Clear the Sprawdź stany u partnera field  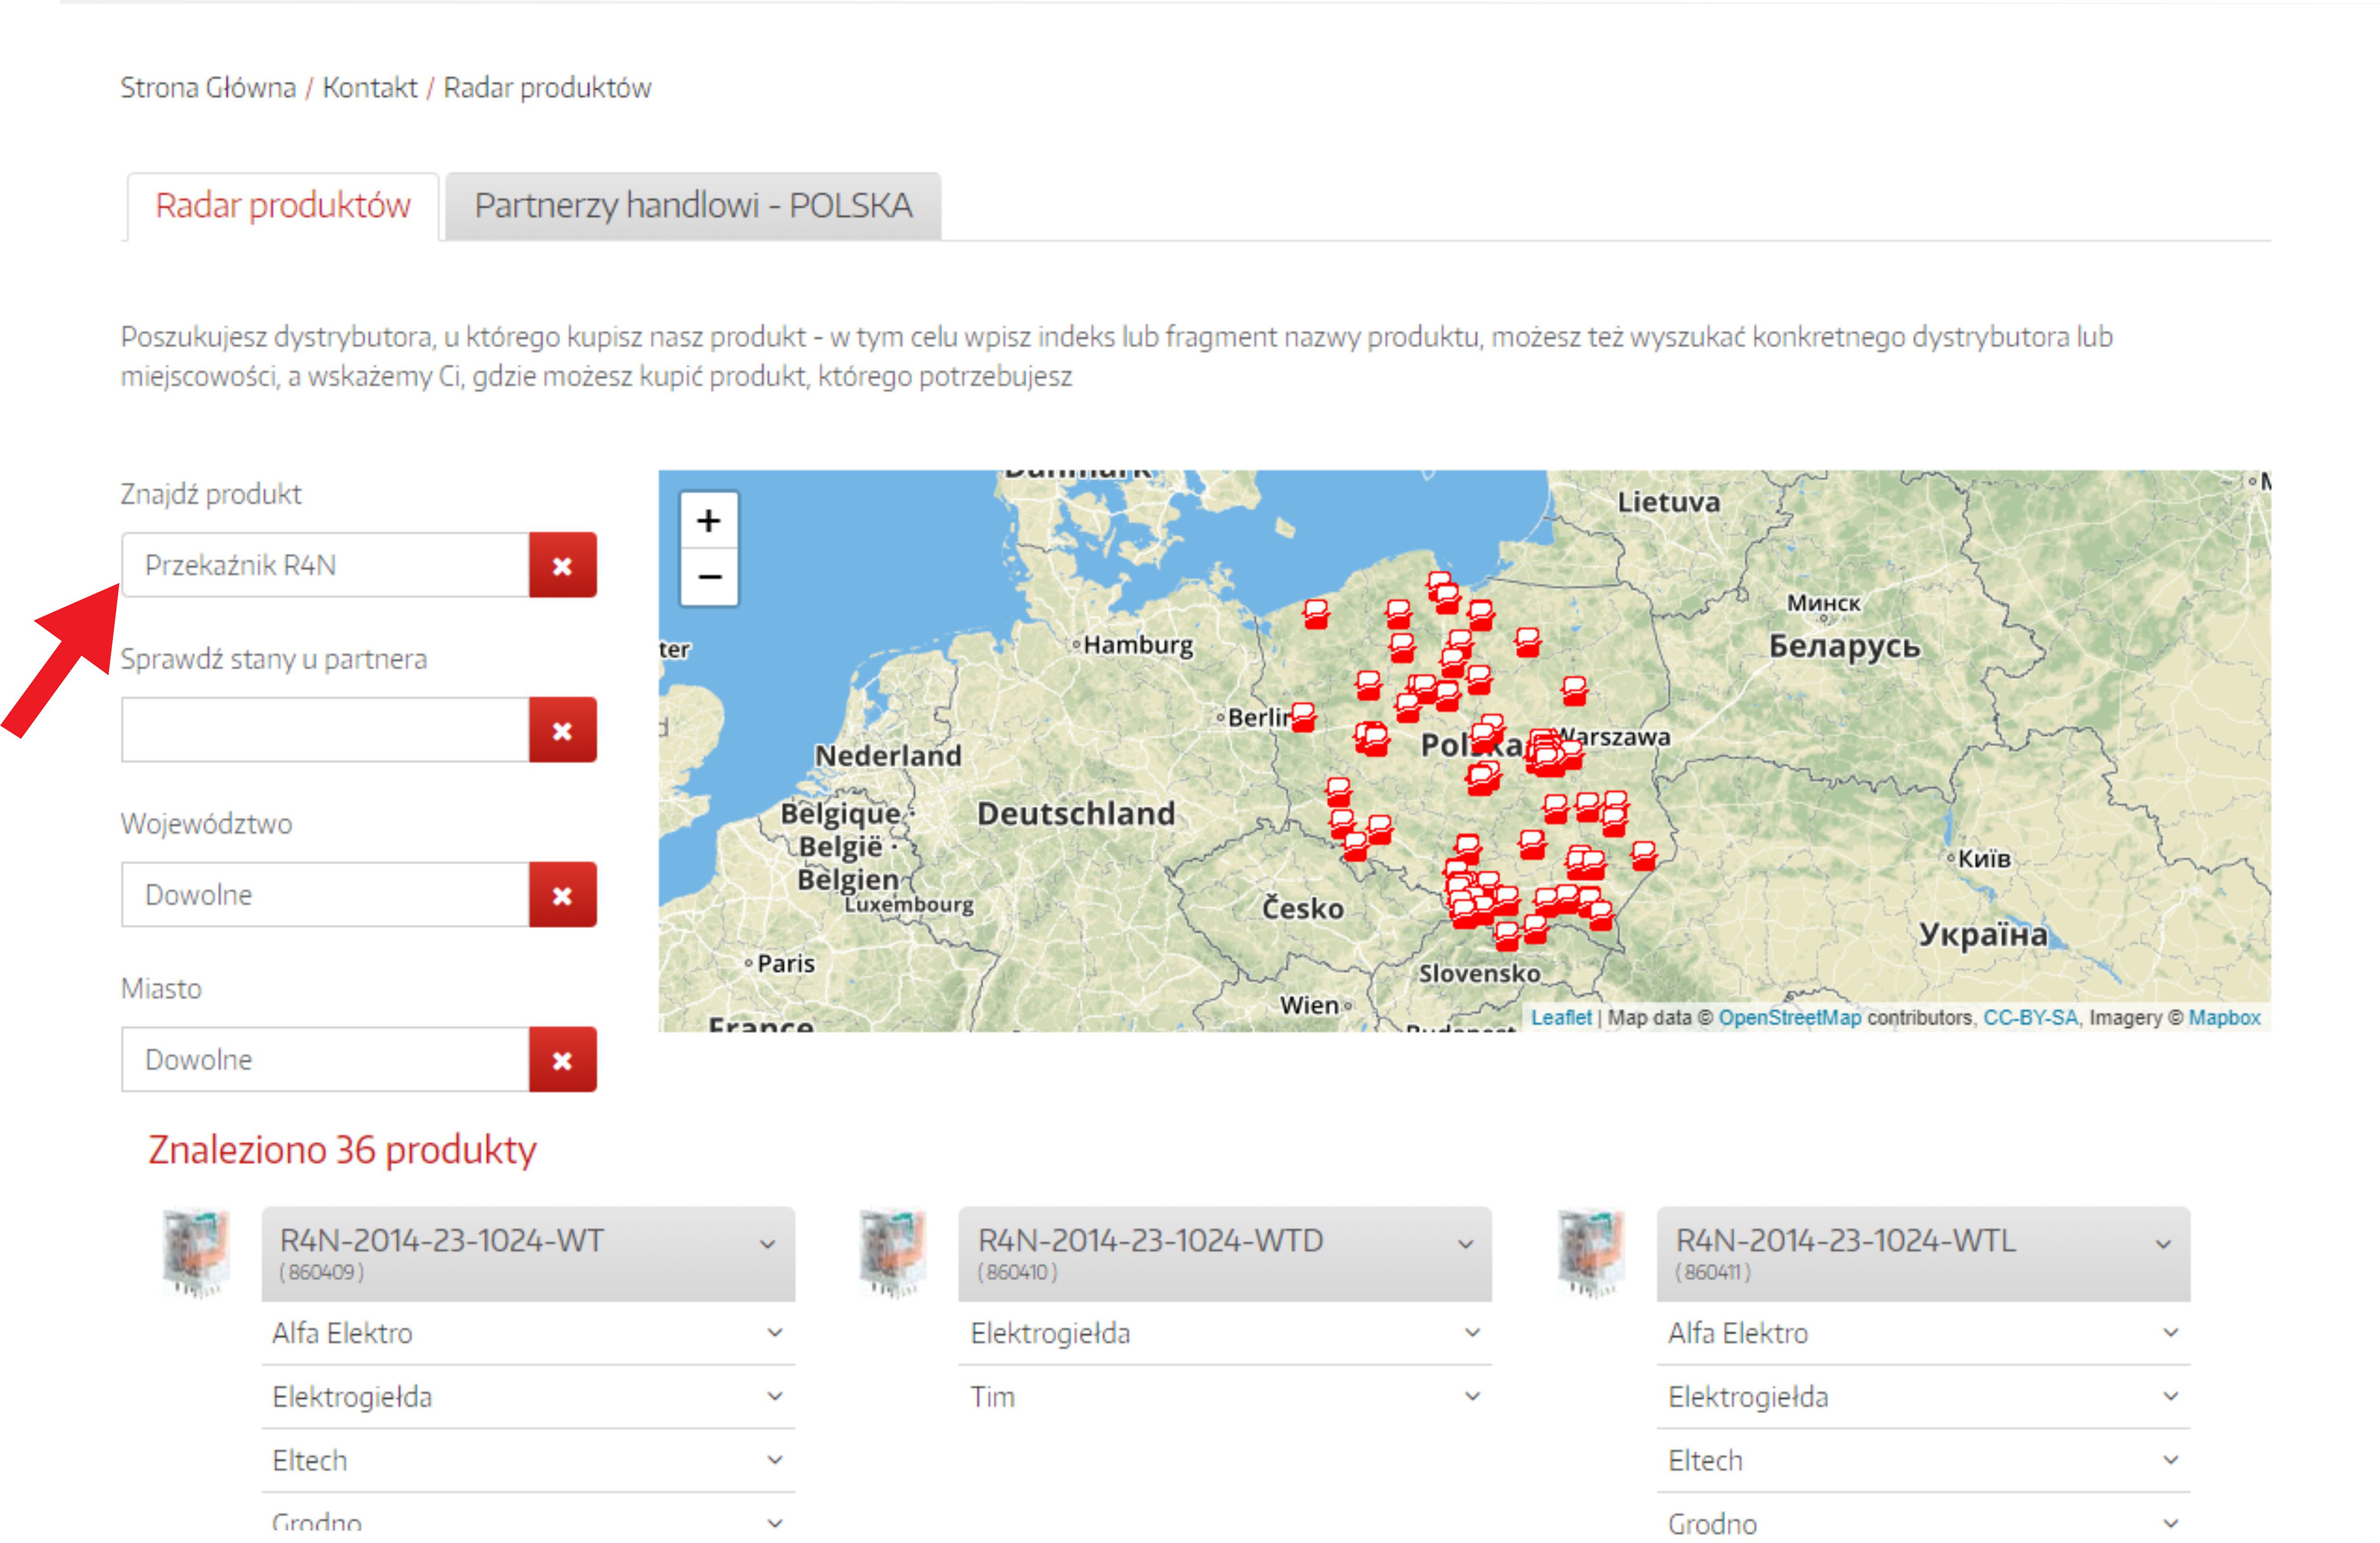pos(562,731)
